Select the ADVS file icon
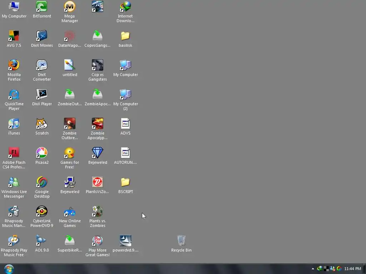This screenshot has height=274, width=366. click(125, 127)
